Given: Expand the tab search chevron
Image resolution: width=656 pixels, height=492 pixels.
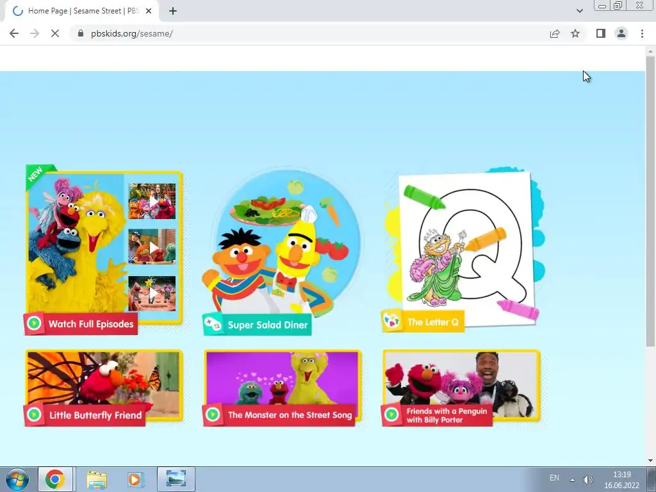Looking at the screenshot, I should coord(579,11).
